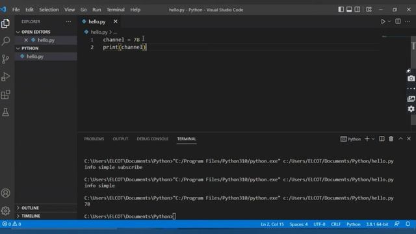The height and width of the screenshot is (234, 416).
Task: Open the Testing flask icon
Action: (6, 112)
